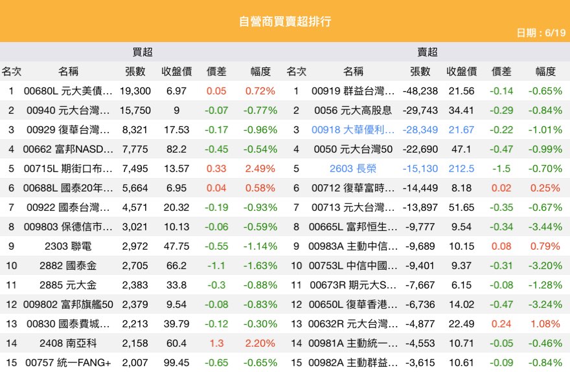Select 00673R 期元大S stock name

pyautogui.click(x=353, y=285)
